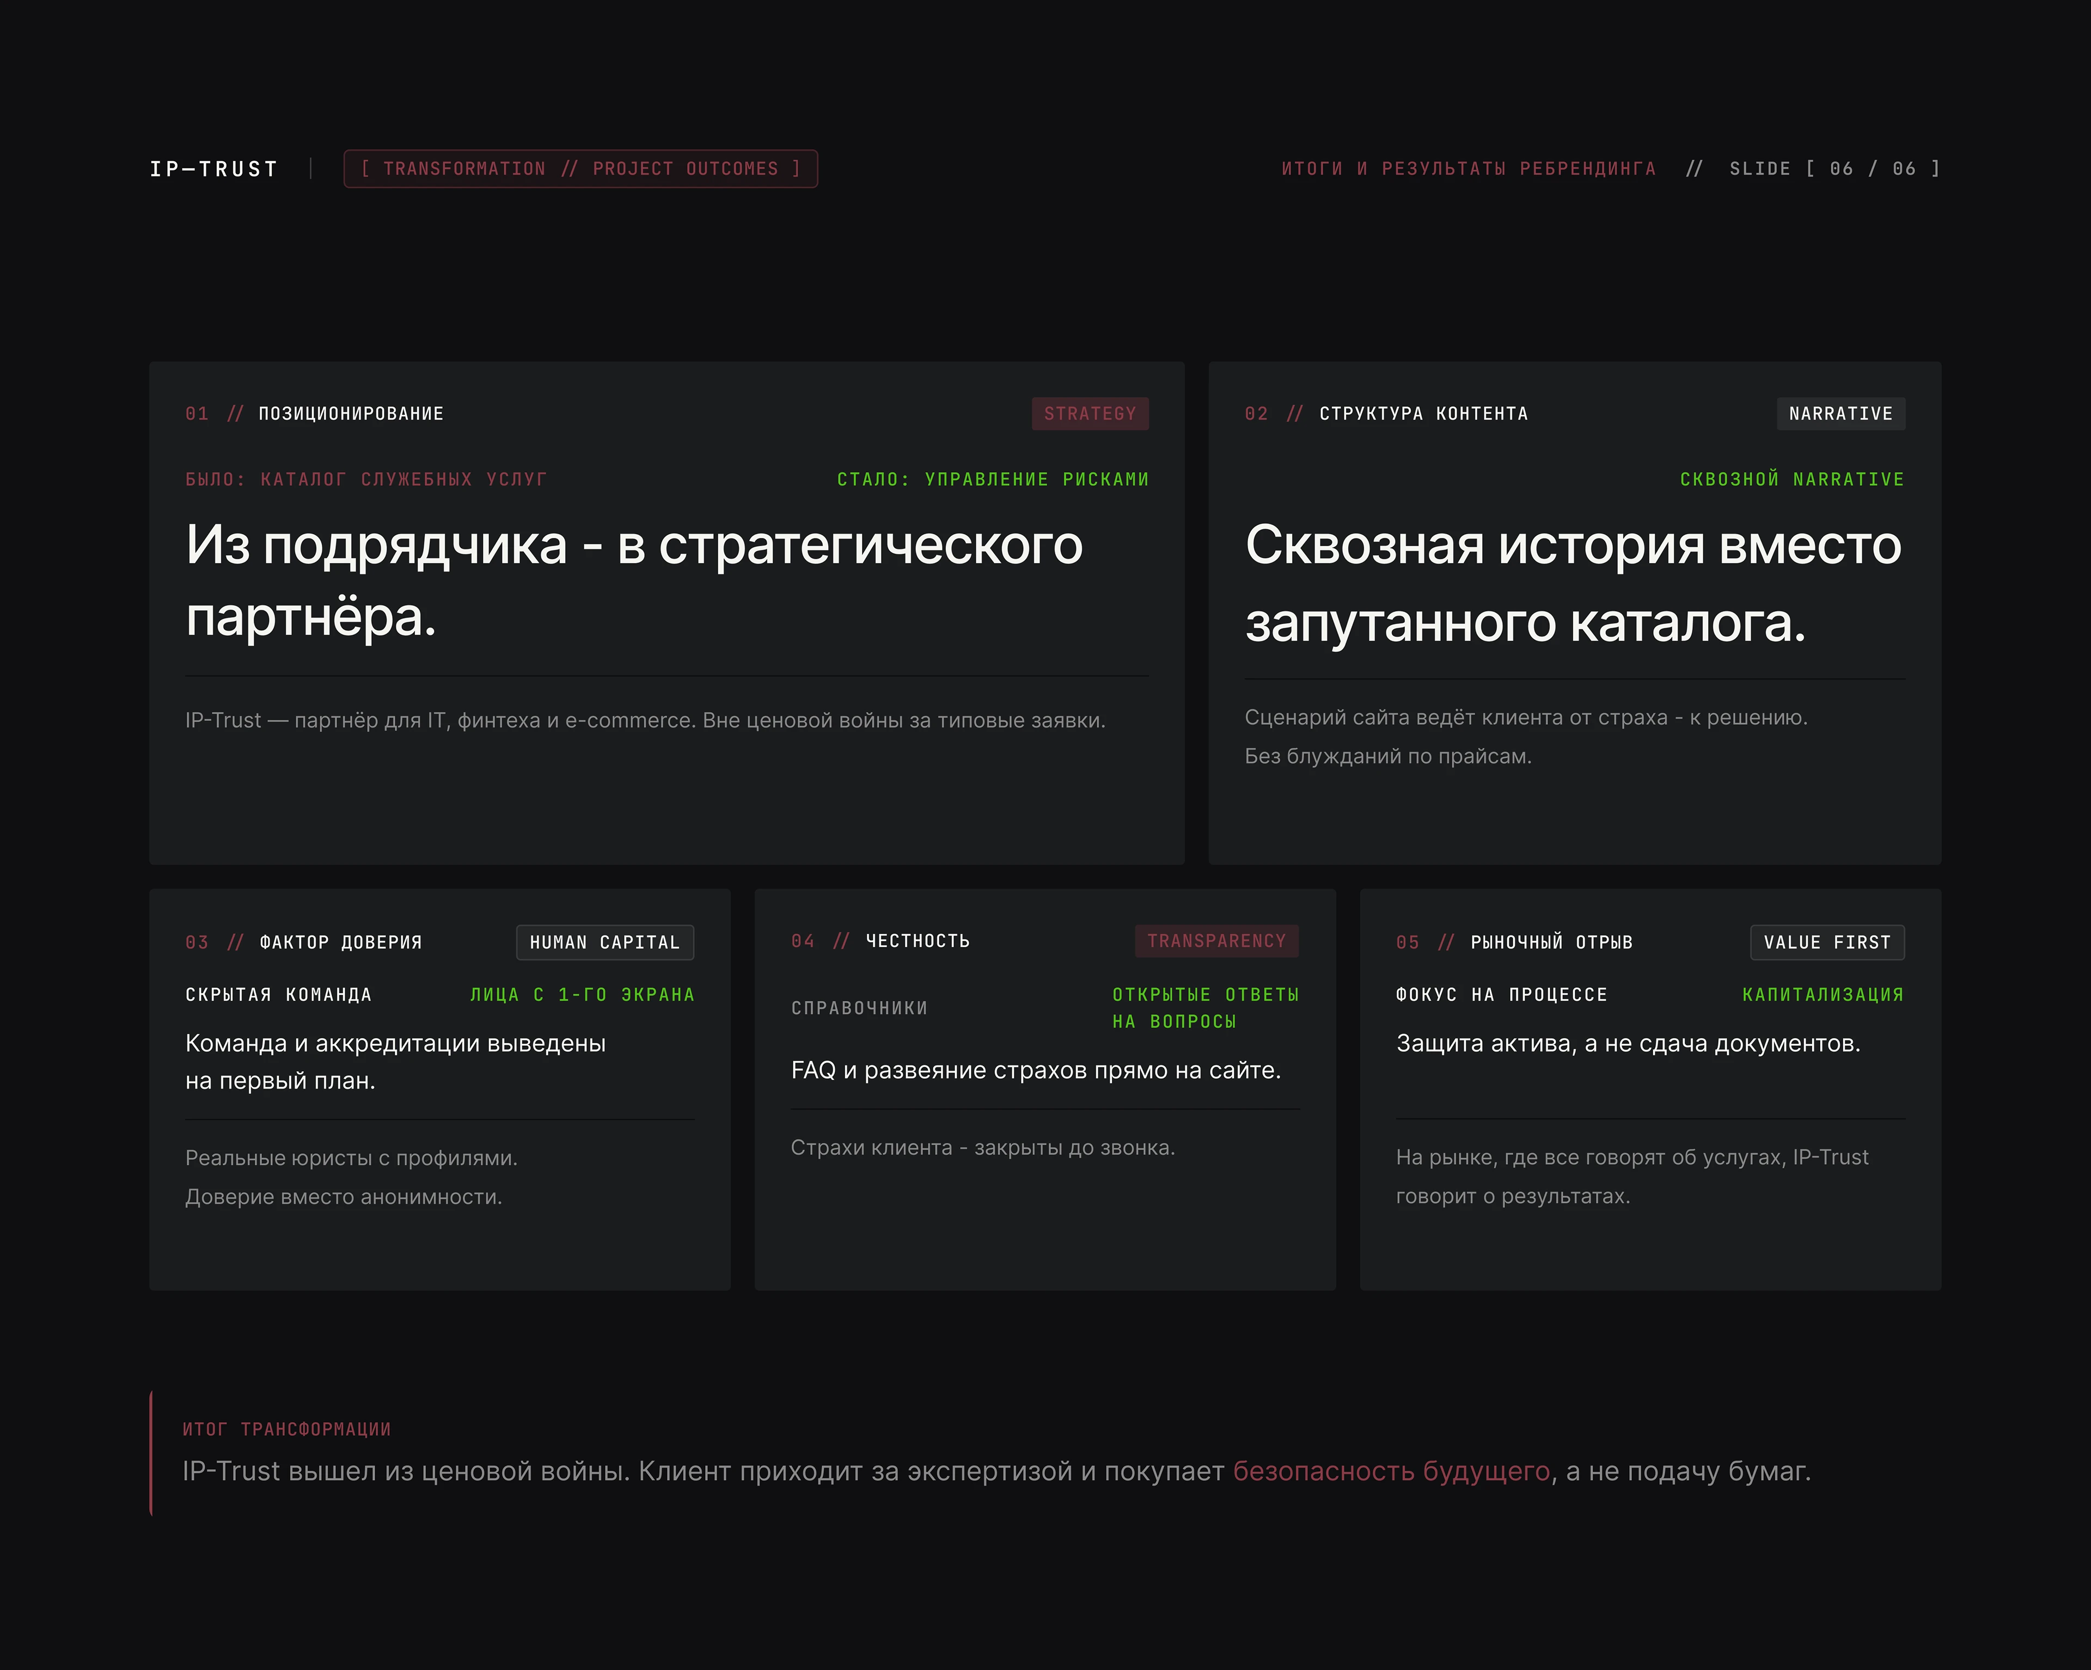Click the NARRATIVE badge
This screenshot has height=1670, width=2091.
click(x=1841, y=413)
